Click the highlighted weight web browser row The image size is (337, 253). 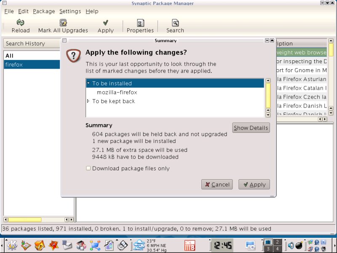tap(302, 52)
